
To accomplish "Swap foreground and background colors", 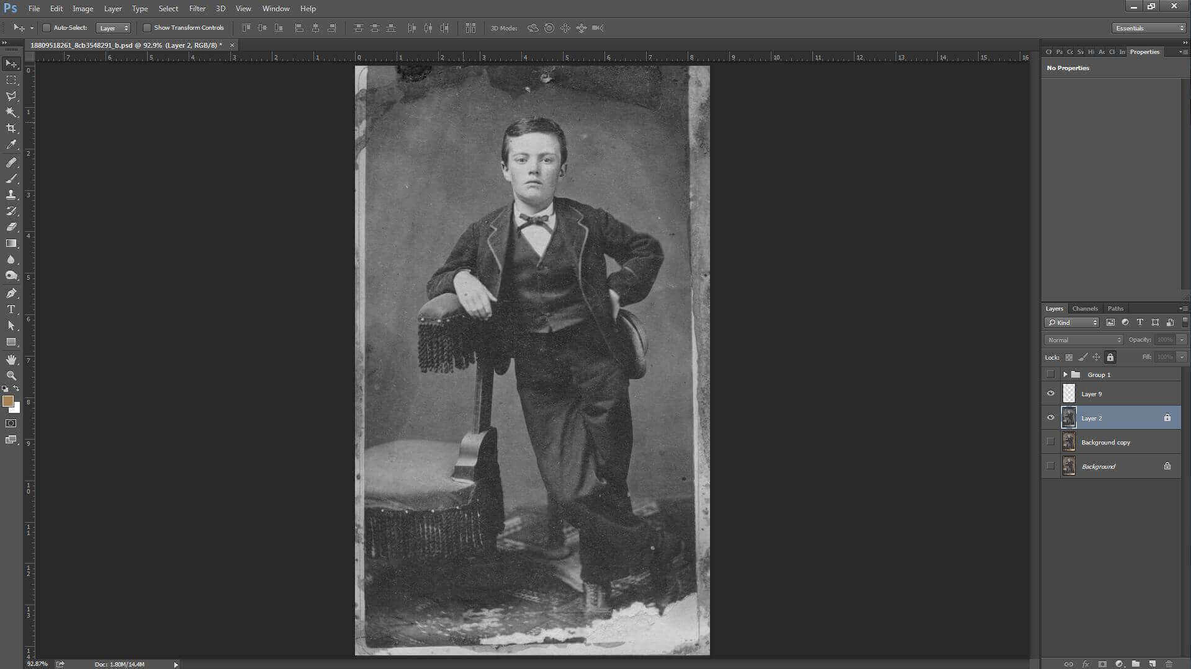I will tap(16, 389).
